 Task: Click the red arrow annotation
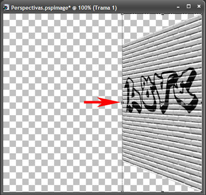point(102,102)
